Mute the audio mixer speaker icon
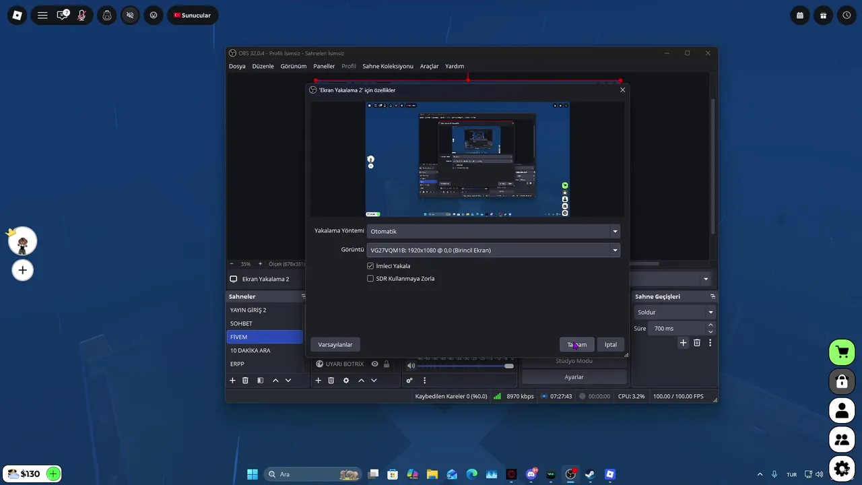 412,366
